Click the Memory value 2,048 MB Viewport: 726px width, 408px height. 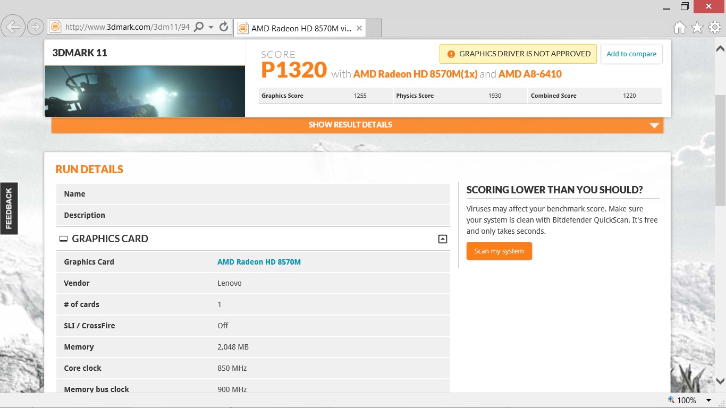click(233, 347)
